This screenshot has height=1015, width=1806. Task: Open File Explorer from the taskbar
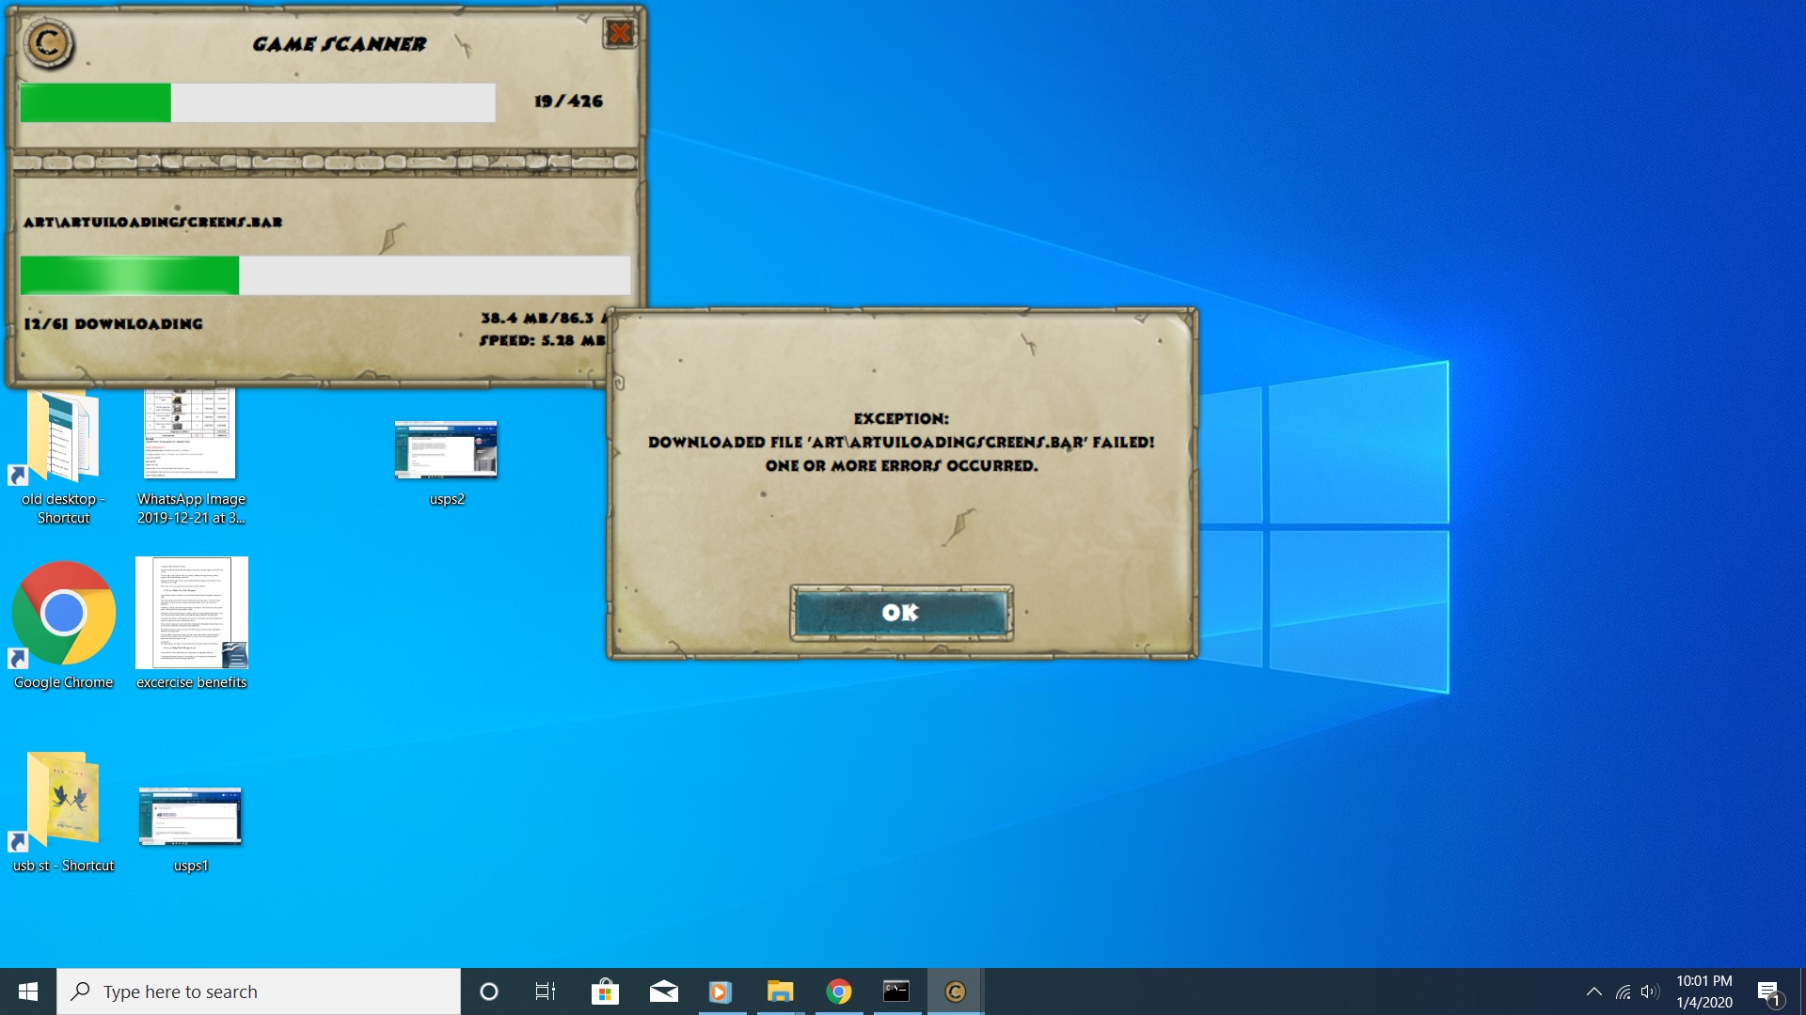click(x=780, y=992)
